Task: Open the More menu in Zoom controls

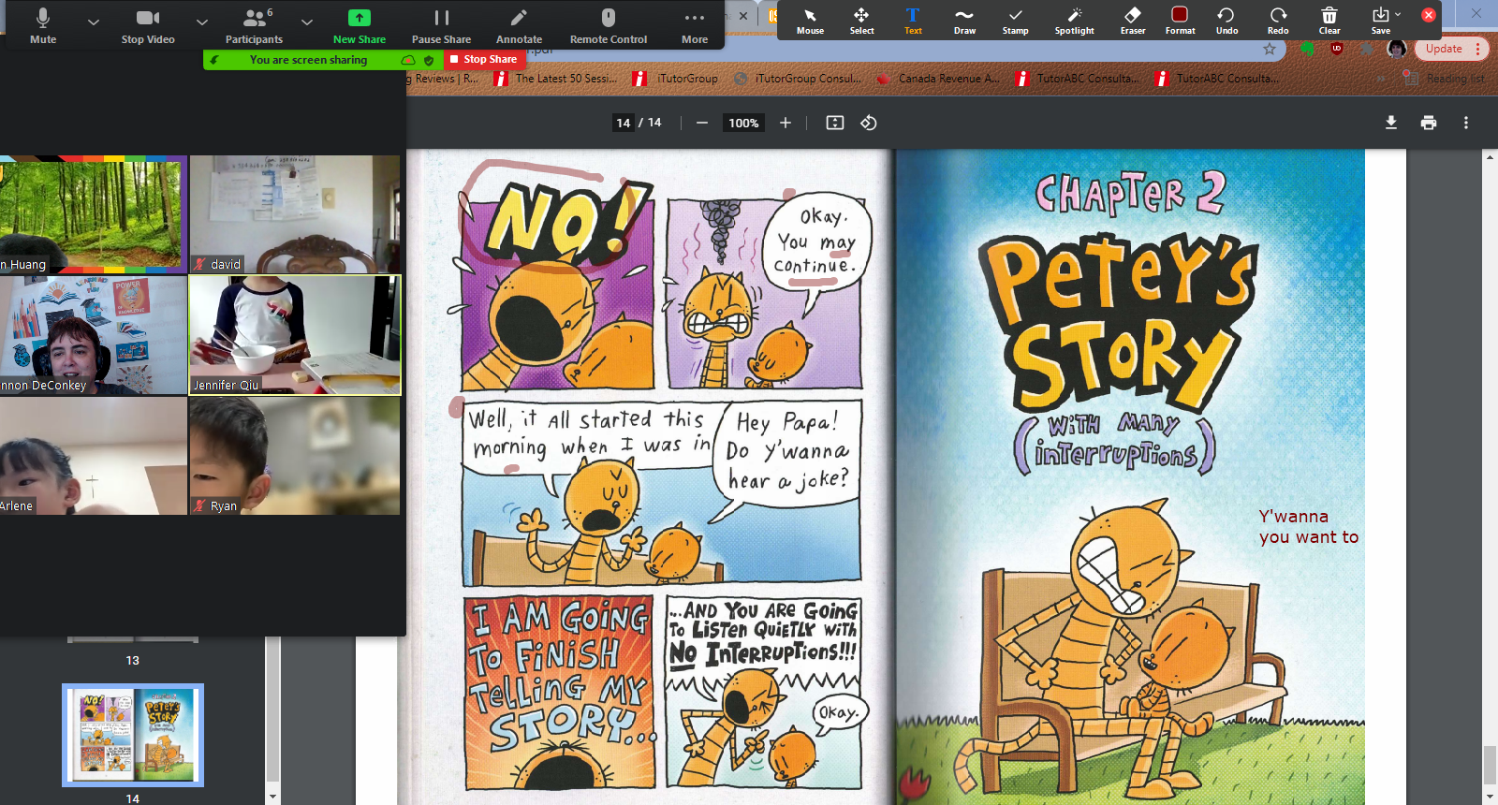Action: click(x=695, y=25)
